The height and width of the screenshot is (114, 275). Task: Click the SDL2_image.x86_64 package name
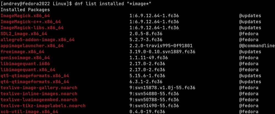tap(24, 34)
